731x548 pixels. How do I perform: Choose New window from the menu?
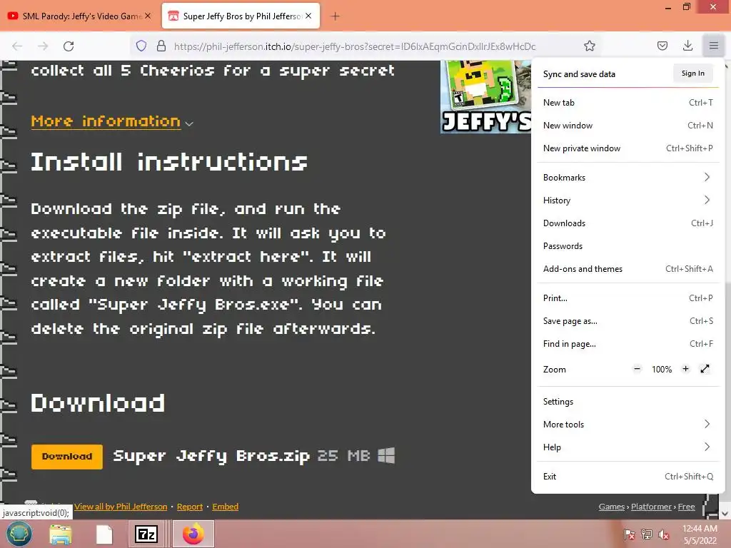627,126
